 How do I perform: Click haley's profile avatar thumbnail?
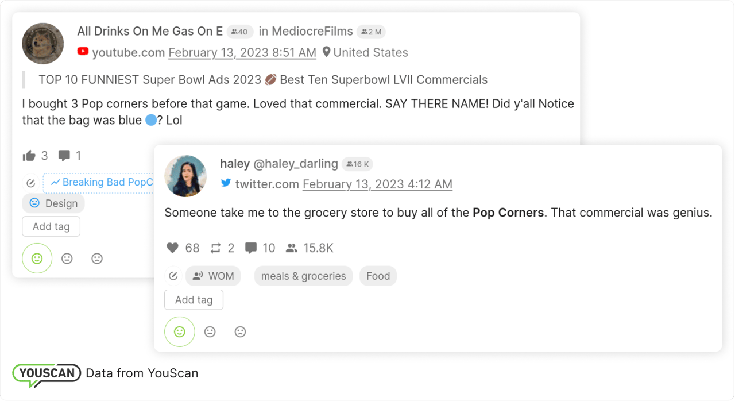coord(185,176)
